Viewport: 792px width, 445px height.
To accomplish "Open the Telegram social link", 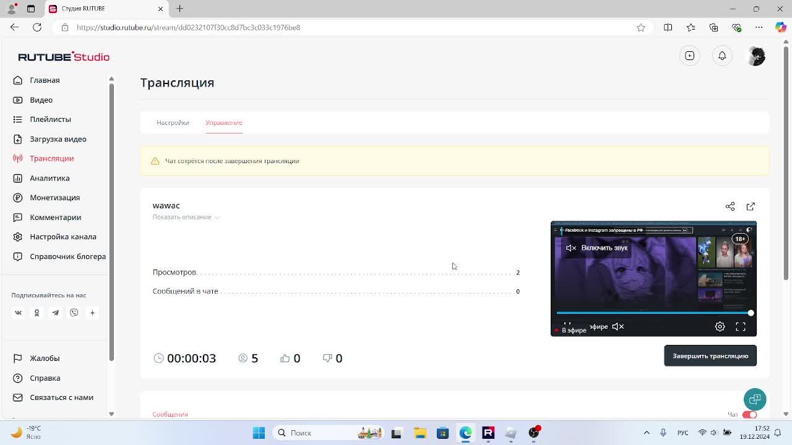I will [55, 313].
